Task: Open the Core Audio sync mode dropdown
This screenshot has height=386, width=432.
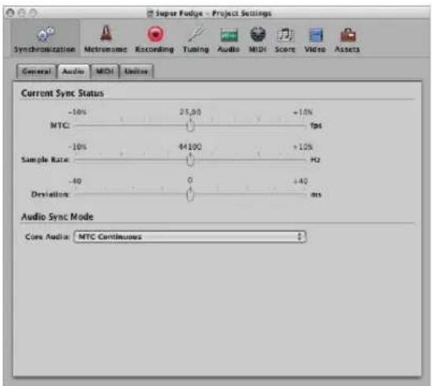Action: pyautogui.click(x=190, y=237)
